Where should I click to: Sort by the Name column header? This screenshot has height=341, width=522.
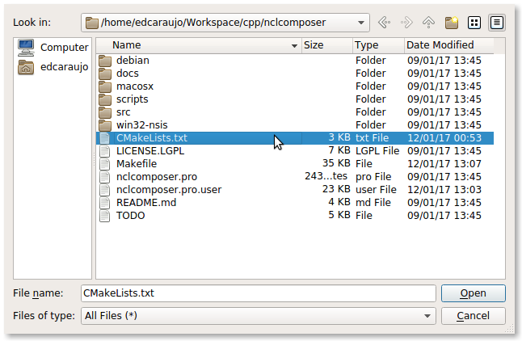[199, 45]
